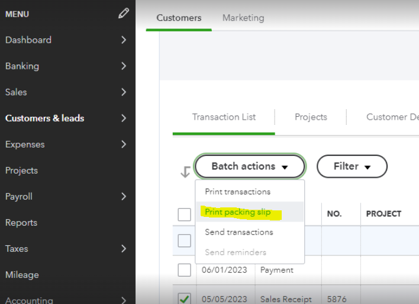The height and width of the screenshot is (304, 419).
Task: Check the 06/01/2023 Payment row checkbox
Action: [x=185, y=270]
